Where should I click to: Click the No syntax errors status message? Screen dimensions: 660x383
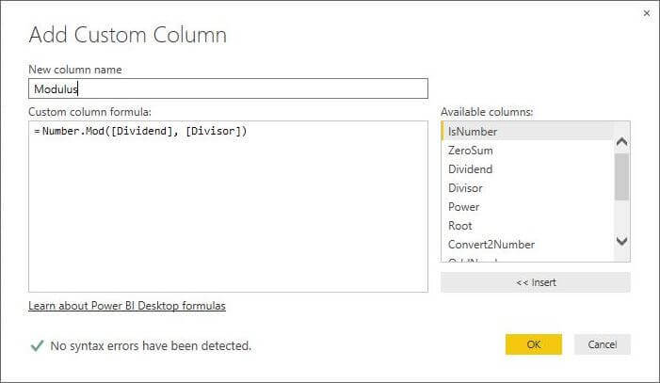151,345
